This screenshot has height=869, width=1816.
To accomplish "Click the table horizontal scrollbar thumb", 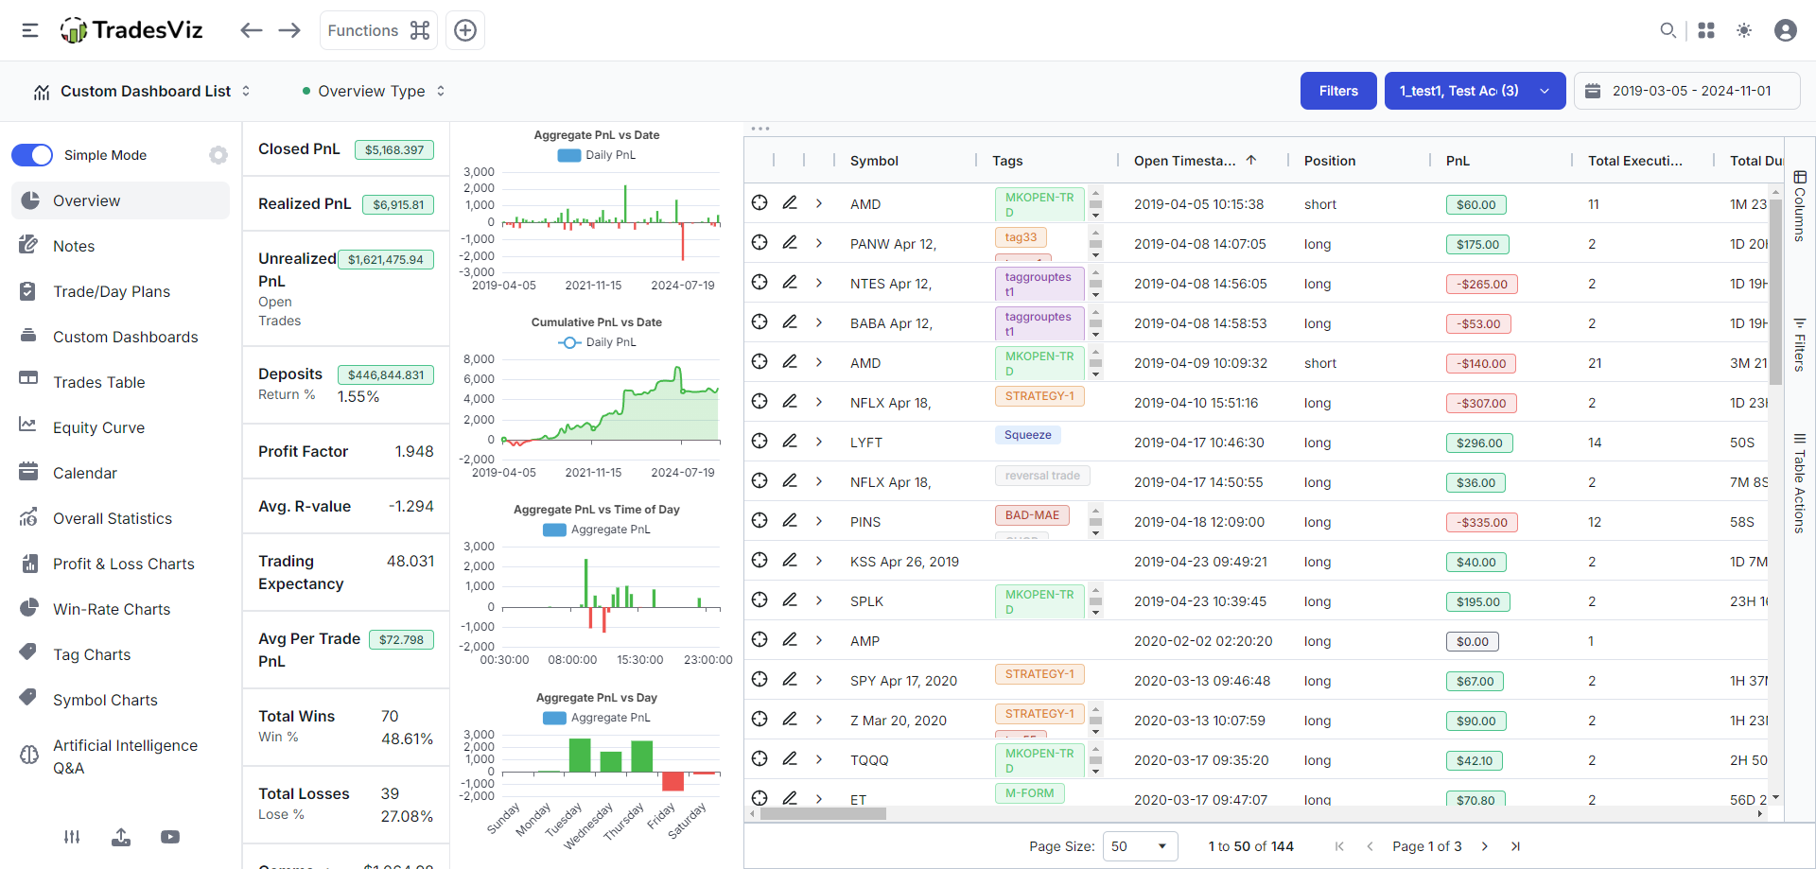I will point(823,813).
